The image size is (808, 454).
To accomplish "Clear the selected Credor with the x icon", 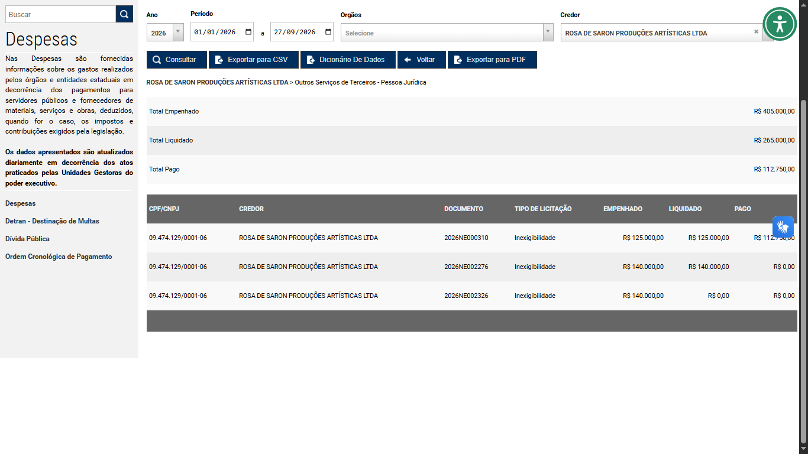I will click(756, 32).
